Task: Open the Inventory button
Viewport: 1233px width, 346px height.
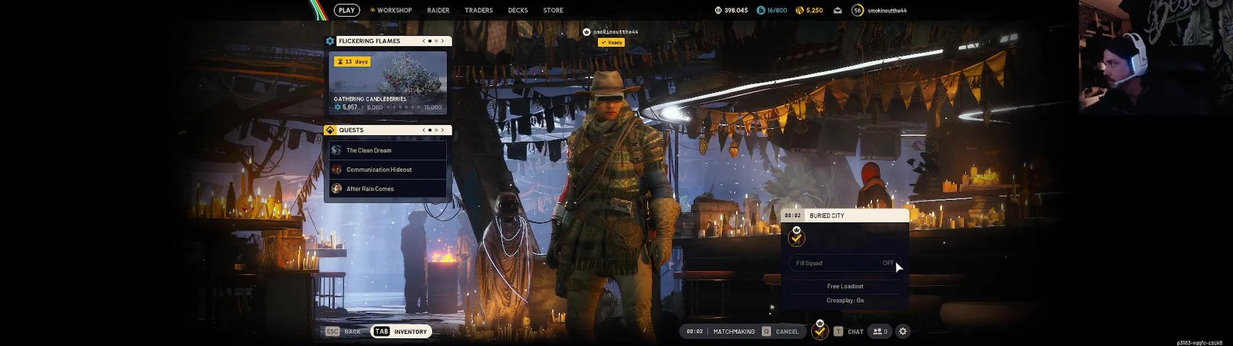Action: 401,331
